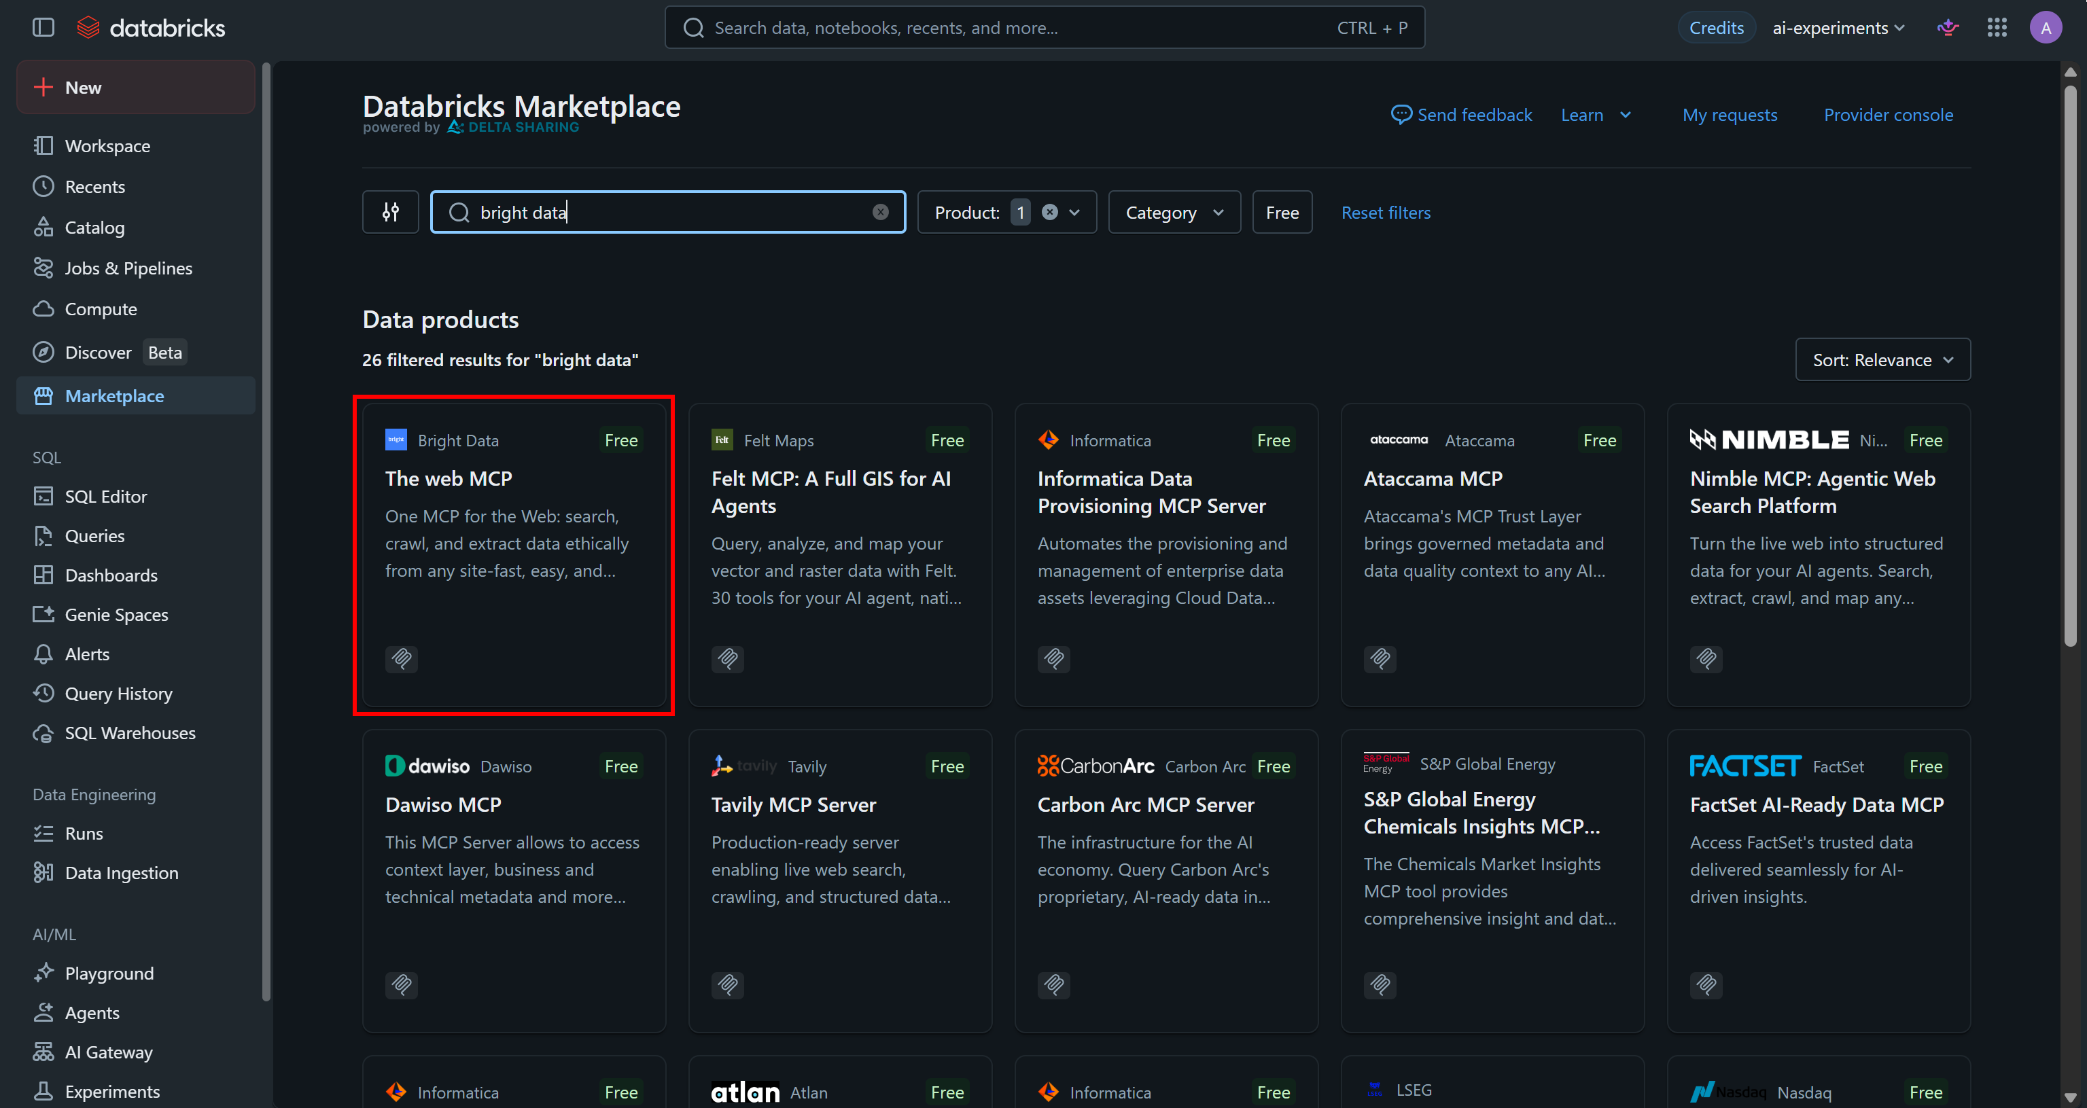Click the main page vertical scrollbar
The height and width of the screenshot is (1108, 2087).
(2070, 365)
